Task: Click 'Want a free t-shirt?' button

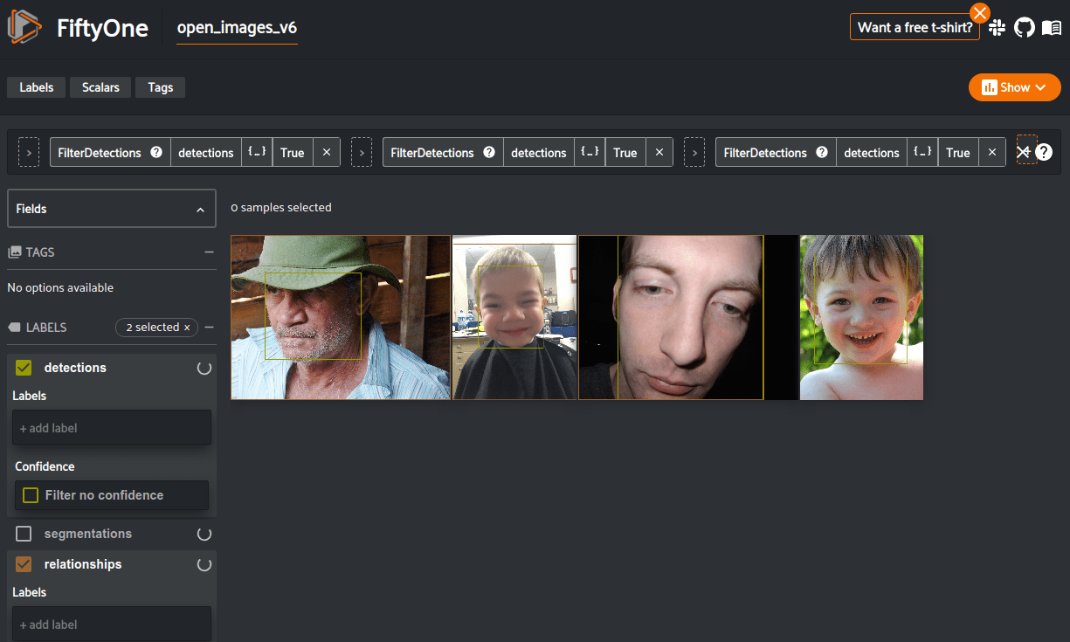Action: [915, 27]
